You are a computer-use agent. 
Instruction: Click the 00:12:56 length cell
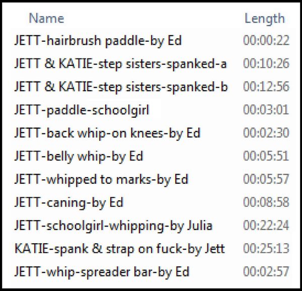(x=266, y=87)
